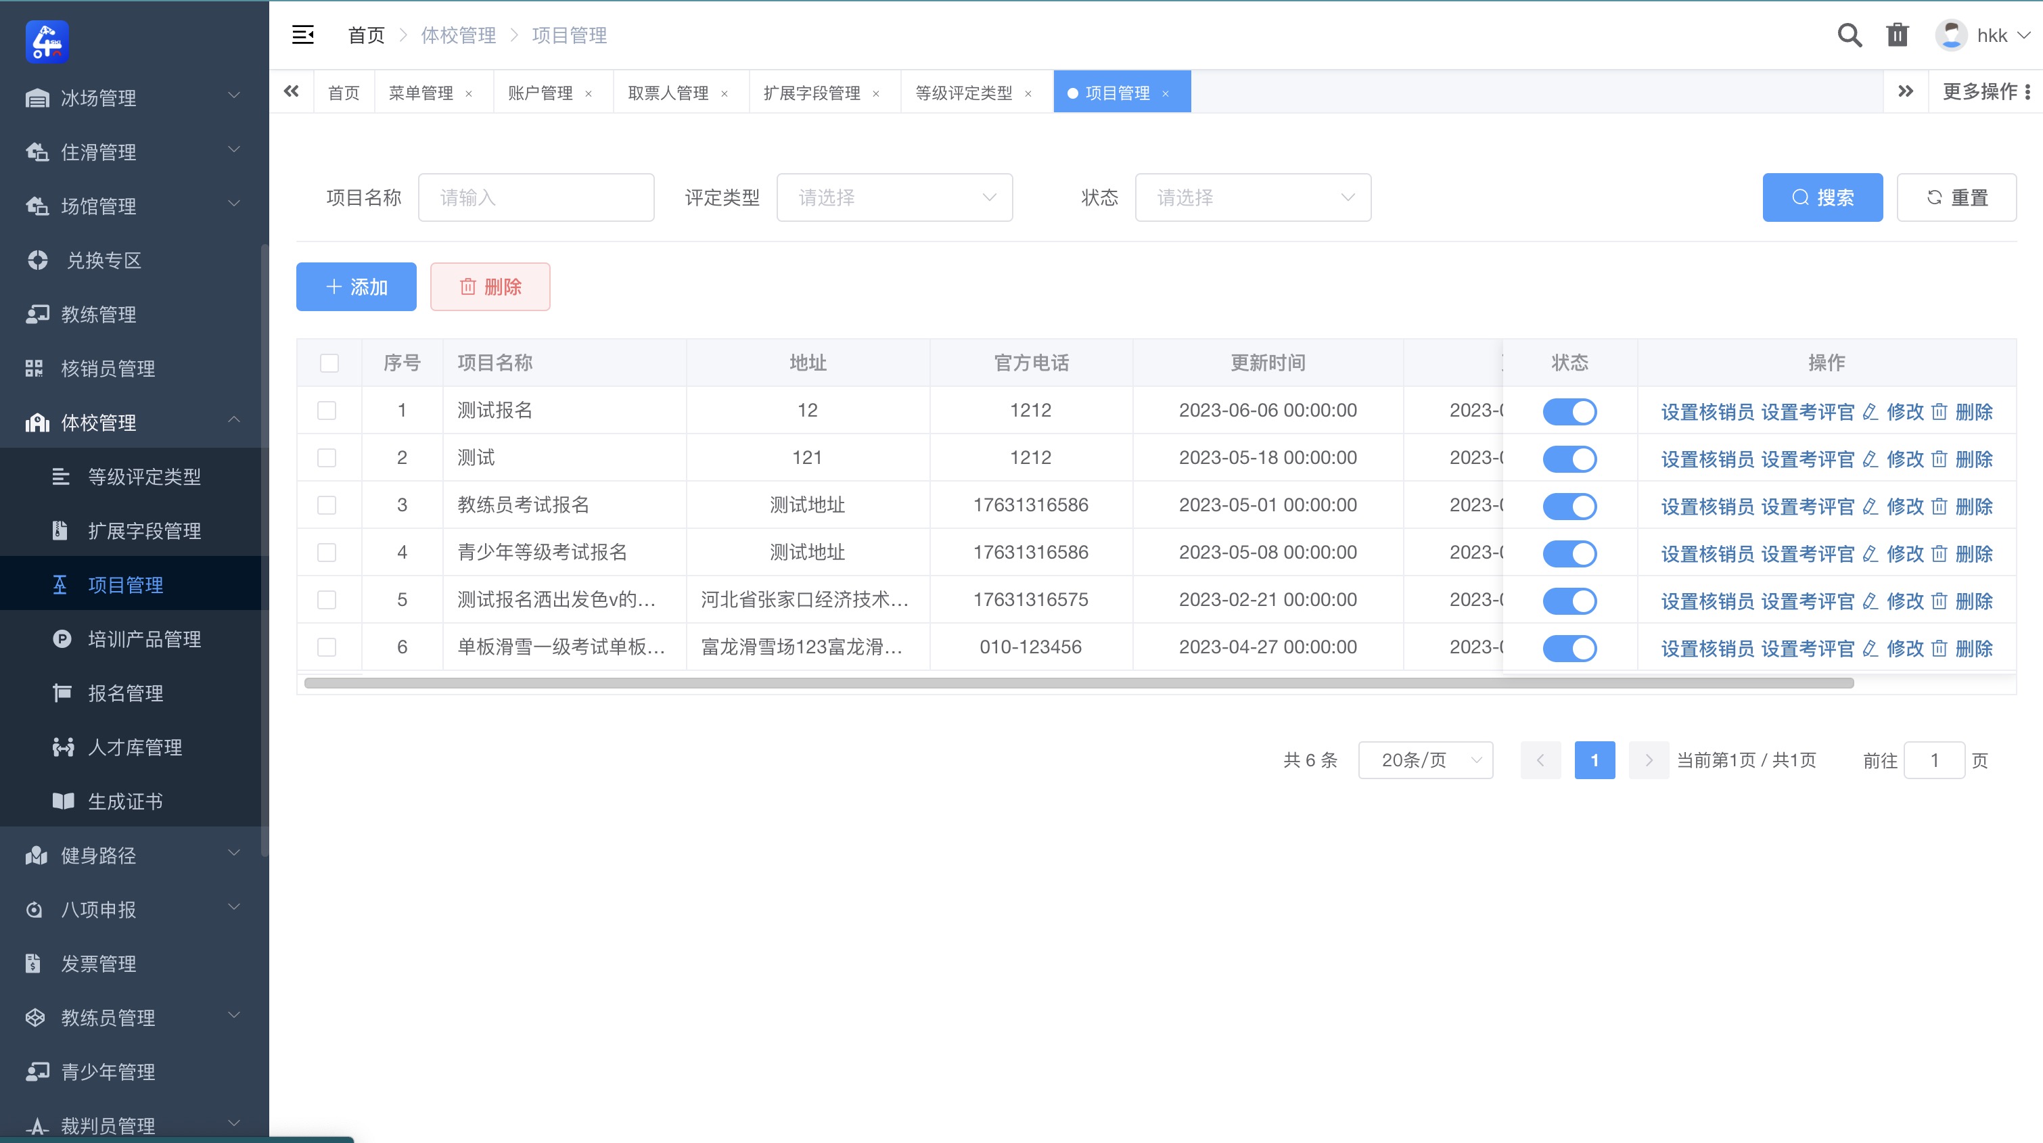Close the 菜单管理 tab
This screenshot has width=2043, height=1143.
tap(469, 93)
